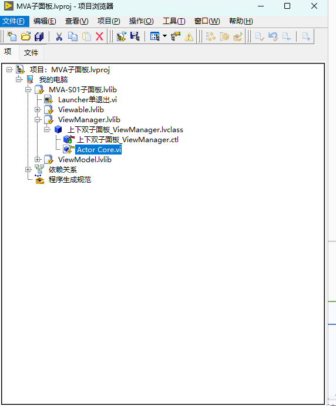Click the Filter View toolbar icon

pyautogui.click(x=155, y=36)
